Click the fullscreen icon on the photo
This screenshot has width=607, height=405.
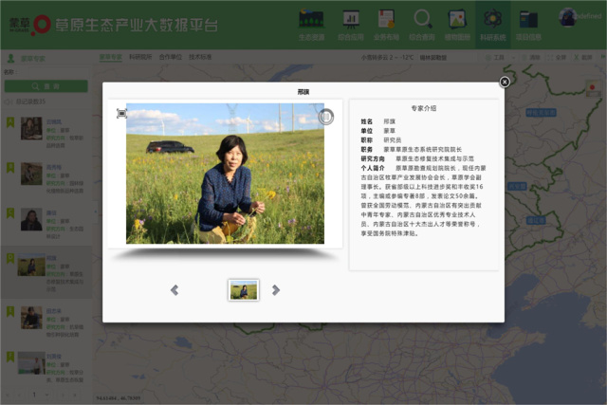pos(121,114)
